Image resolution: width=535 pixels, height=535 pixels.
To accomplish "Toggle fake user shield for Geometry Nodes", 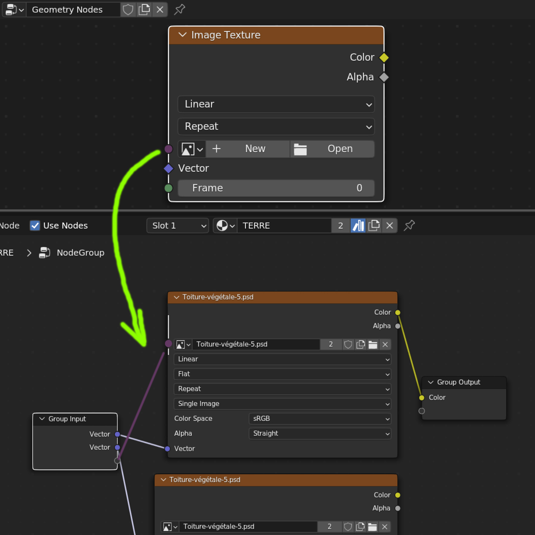I will [x=128, y=10].
